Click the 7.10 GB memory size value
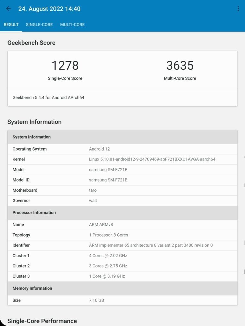The width and height of the screenshot is (245, 326). 96,301
